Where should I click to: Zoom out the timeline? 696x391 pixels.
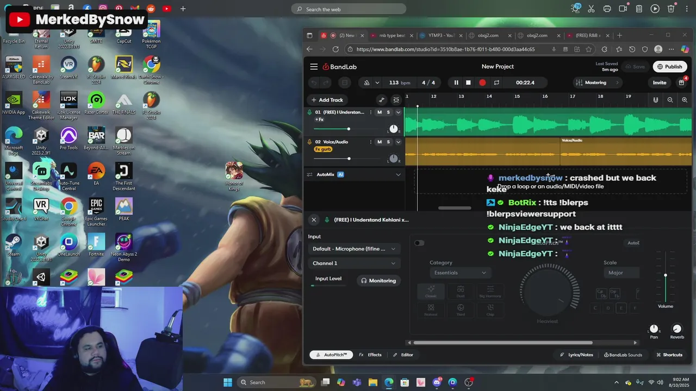(x=670, y=100)
